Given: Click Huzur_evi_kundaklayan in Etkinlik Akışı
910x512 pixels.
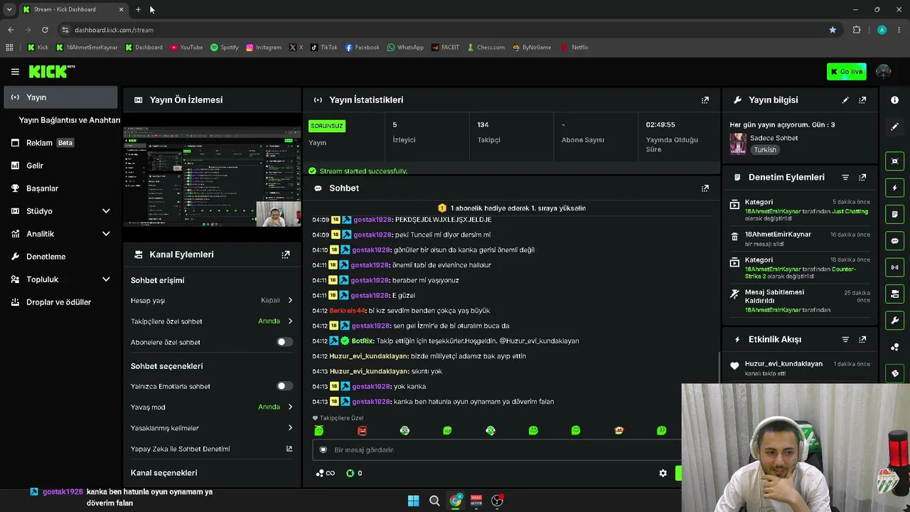Looking at the screenshot, I should point(783,364).
